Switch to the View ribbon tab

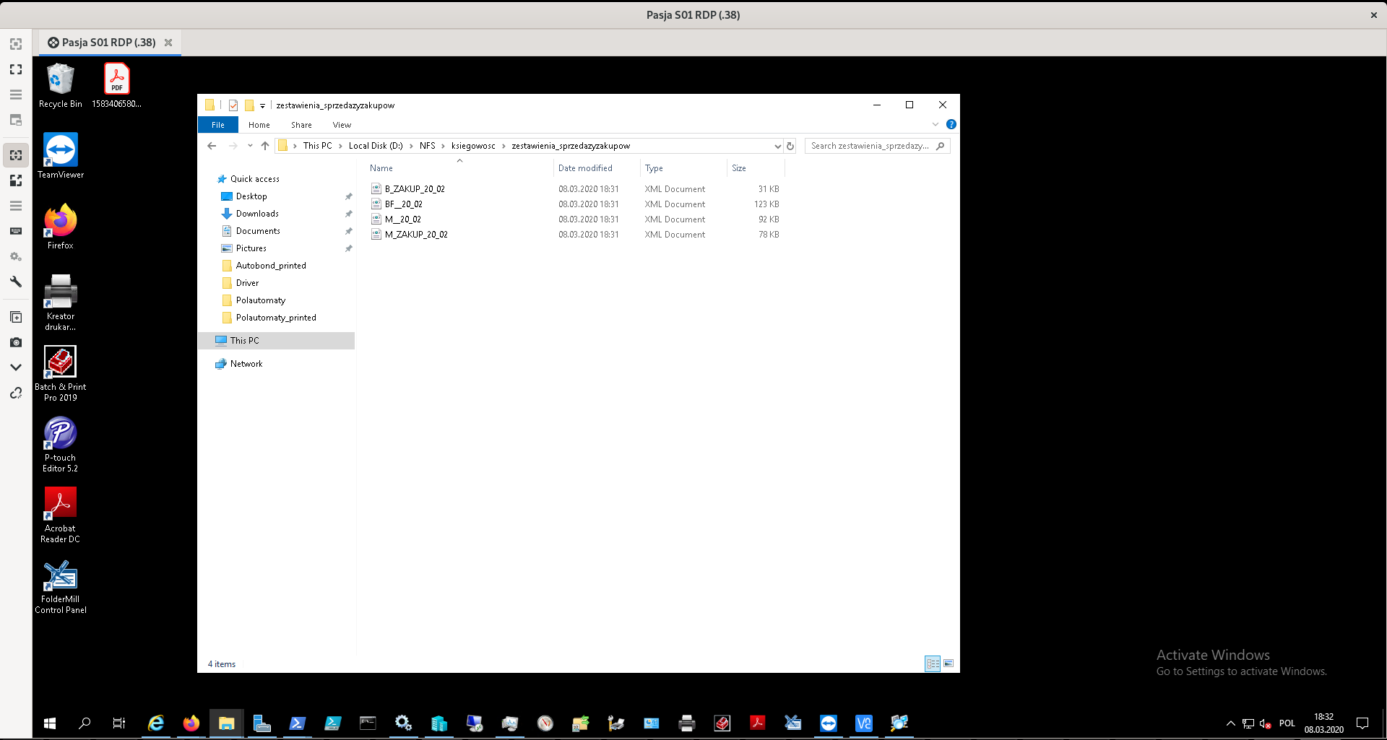tap(342, 125)
